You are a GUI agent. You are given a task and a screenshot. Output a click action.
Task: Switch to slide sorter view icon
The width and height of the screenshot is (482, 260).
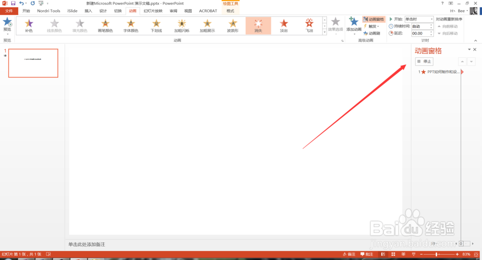pos(393,254)
